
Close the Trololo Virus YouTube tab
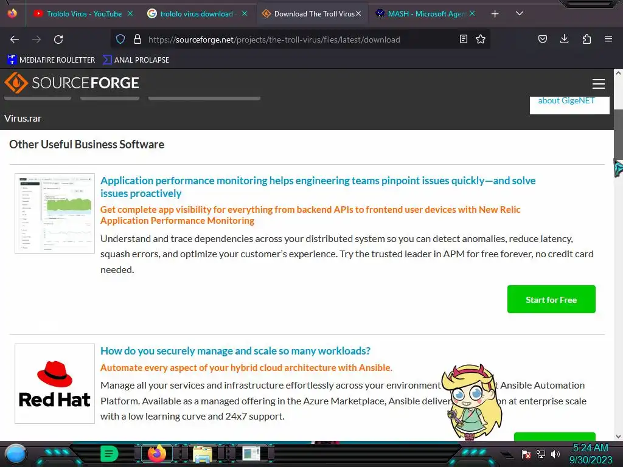pos(130,13)
